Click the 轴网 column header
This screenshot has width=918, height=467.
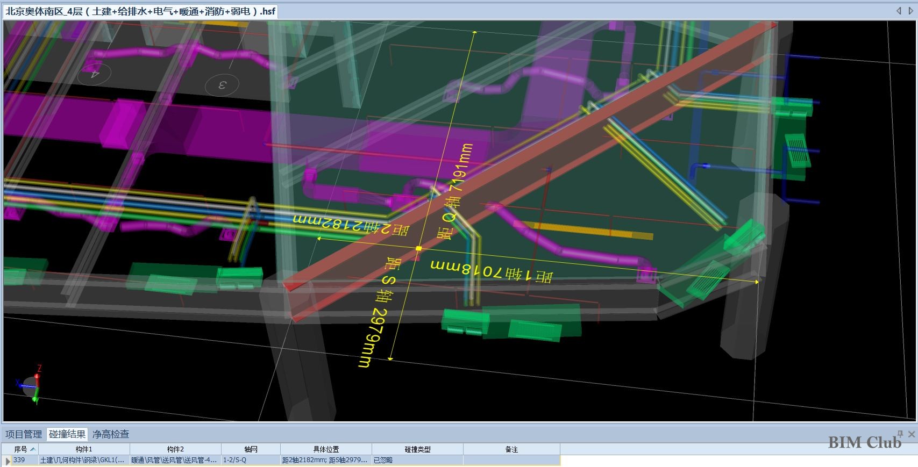[251, 449]
